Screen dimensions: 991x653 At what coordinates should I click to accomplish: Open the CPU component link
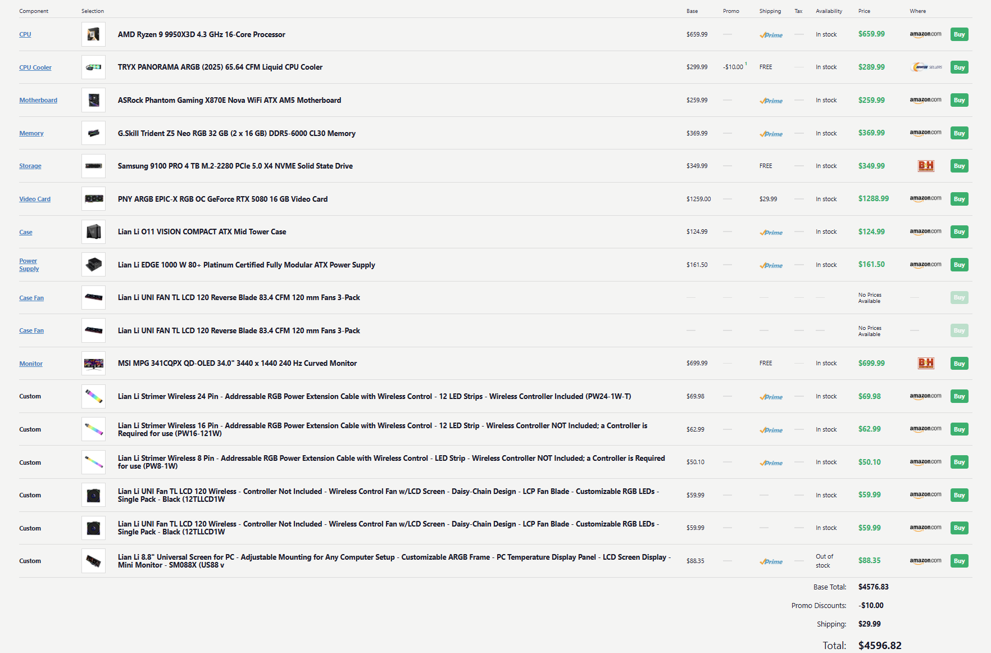(x=25, y=34)
